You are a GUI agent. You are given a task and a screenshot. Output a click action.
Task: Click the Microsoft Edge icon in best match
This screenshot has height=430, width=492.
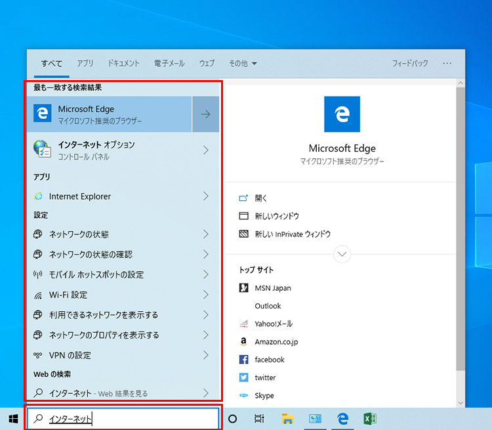(43, 114)
